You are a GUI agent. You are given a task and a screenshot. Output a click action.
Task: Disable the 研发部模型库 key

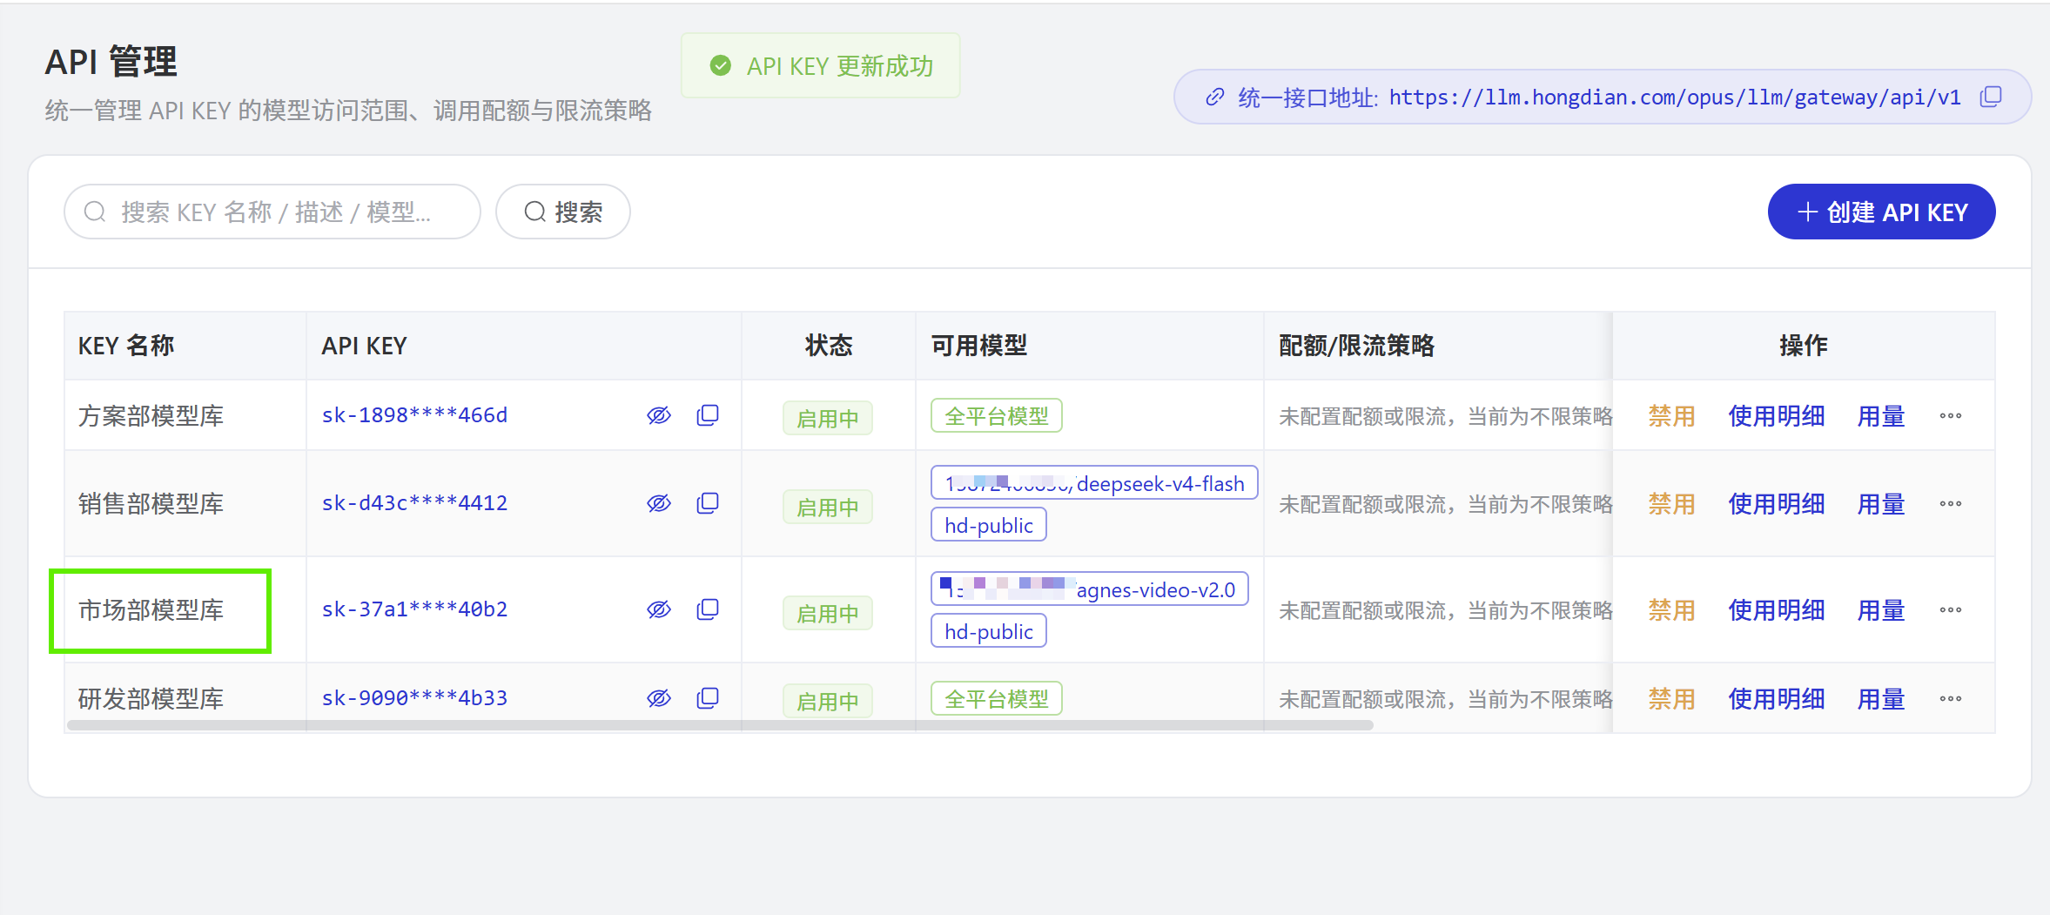coord(1671,699)
